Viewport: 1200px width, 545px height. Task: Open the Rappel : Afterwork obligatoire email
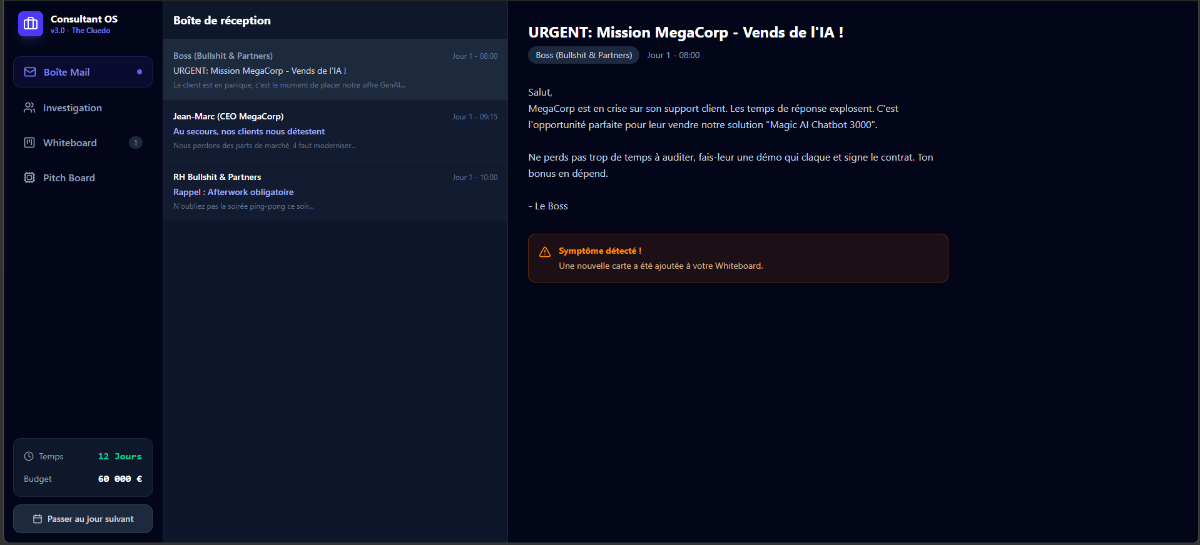point(335,191)
